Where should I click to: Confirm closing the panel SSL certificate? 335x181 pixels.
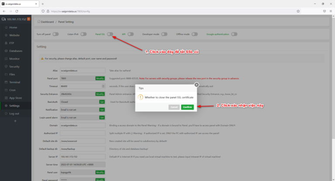coord(187,107)
